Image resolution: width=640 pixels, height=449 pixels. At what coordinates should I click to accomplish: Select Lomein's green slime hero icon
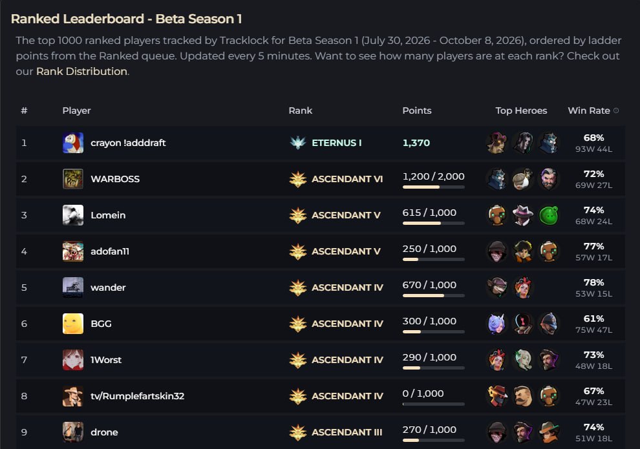549,215
